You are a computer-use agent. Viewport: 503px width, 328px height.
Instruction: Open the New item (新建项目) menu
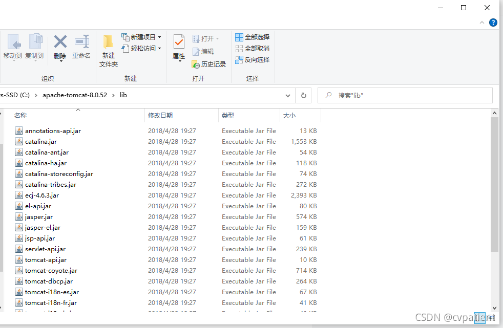(141, 37)
